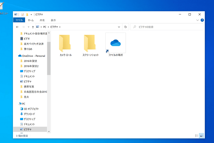Refresh the ピクチャ folder view
The width and height of the screenshot is (214, 143).
coord(126,27)
